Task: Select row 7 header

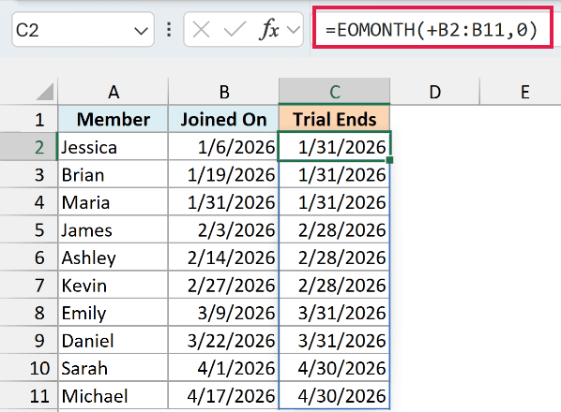Action: [x=29, y=285]
